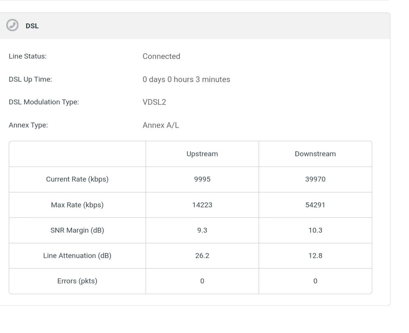Click the downstream SNR margin 10.3
This screenshot has width=409, height=333.
click(315, 230)
